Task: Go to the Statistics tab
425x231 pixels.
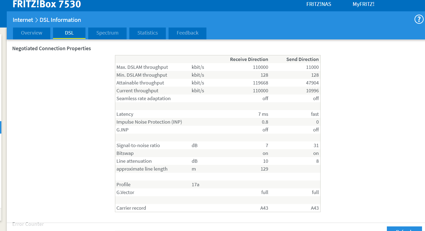Action: (x=147, y=33)
